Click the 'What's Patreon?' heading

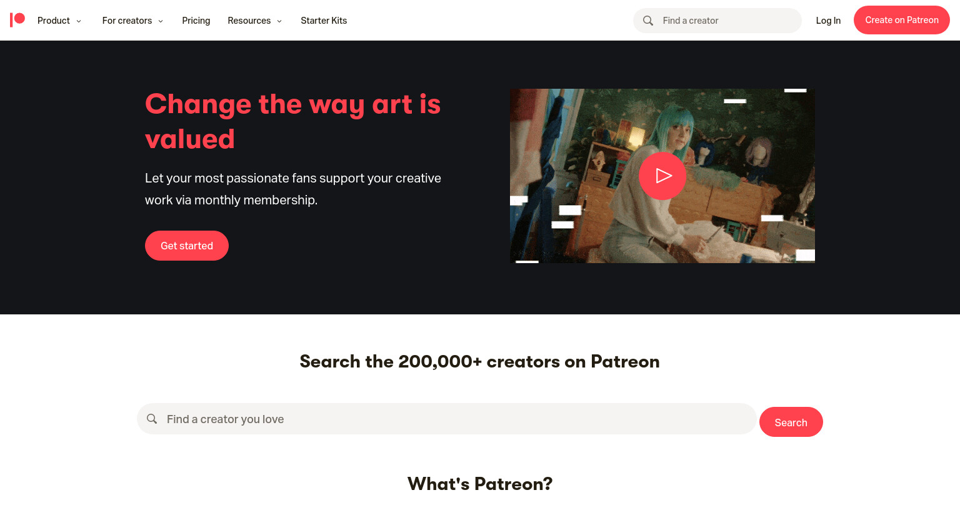480,484
